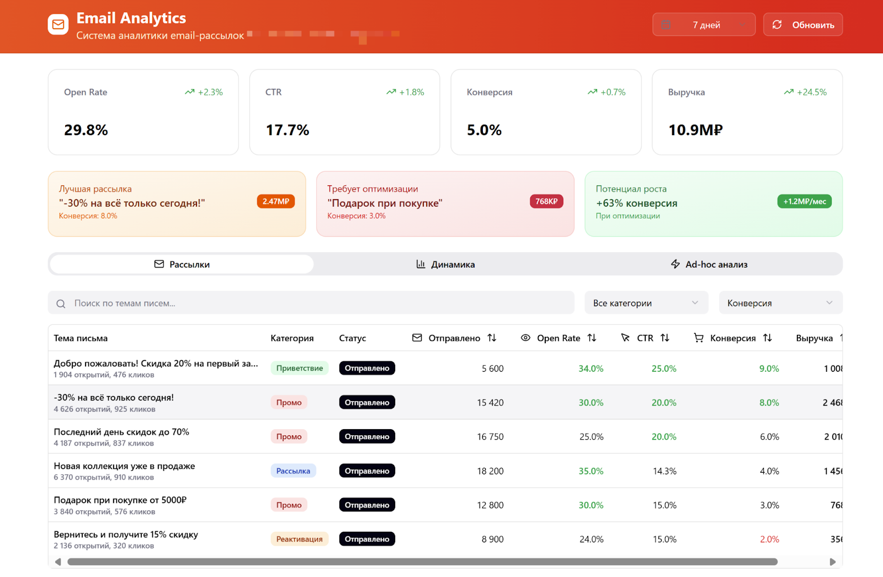This screenshot has height=577, width=883.
Task: Open the Требует оптимизации card
Action: tap(445, 204)
